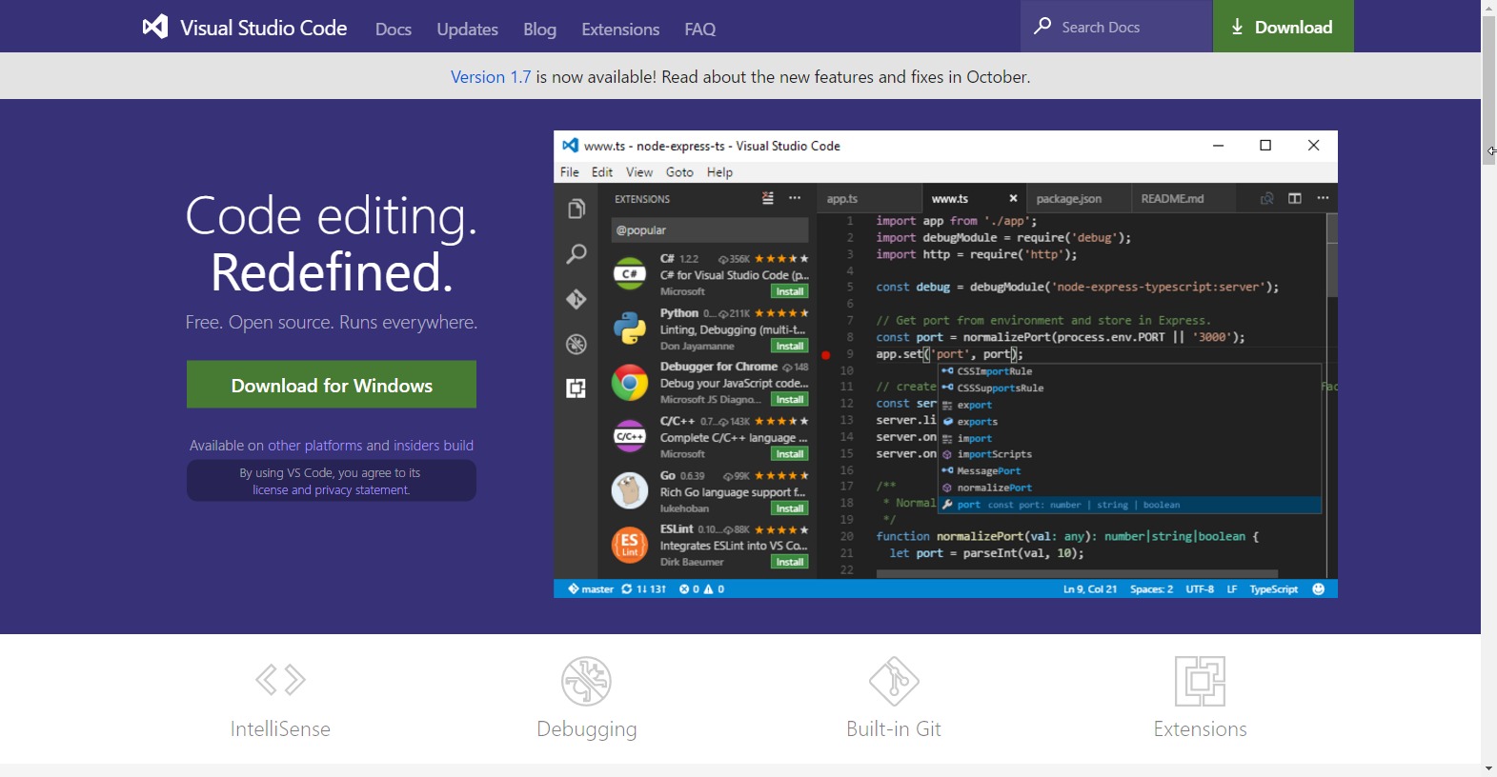Go to the Blog page
Viewport: 1497px width, 777px height.
click(x=539, y=30)
